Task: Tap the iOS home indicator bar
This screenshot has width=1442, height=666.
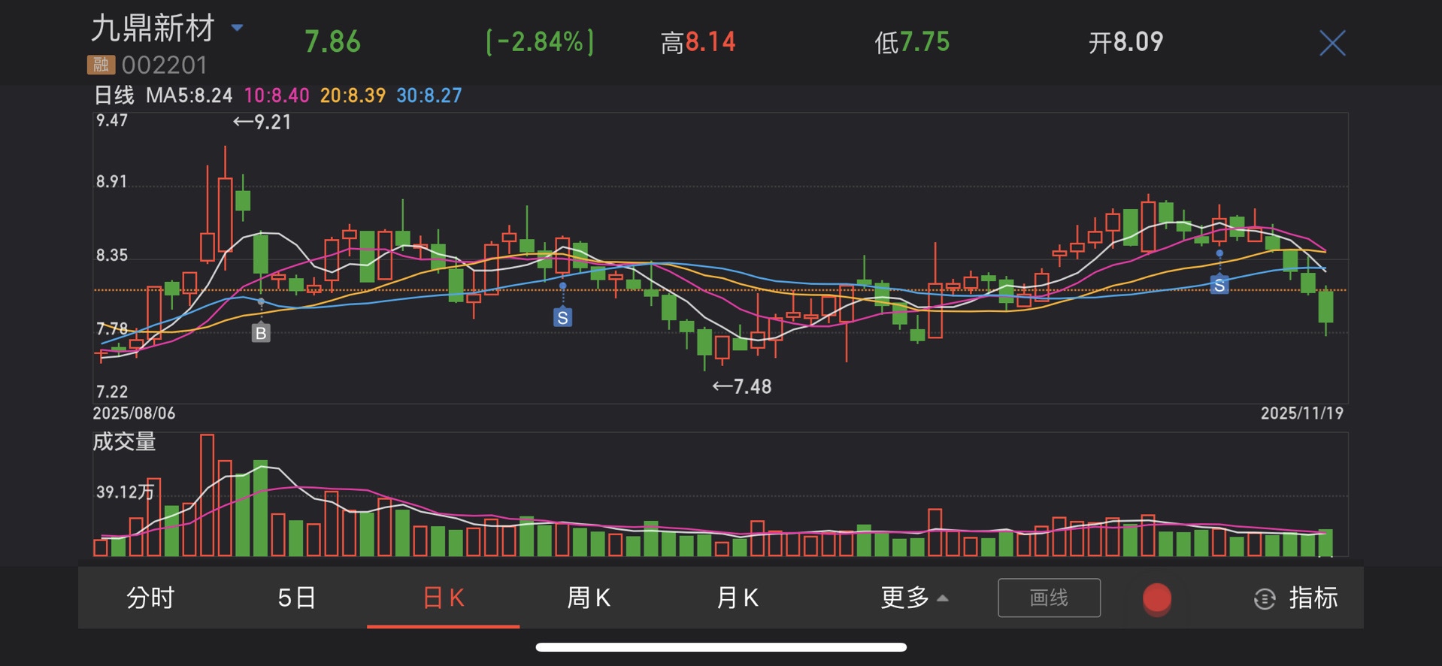Action: coord(721,647)
